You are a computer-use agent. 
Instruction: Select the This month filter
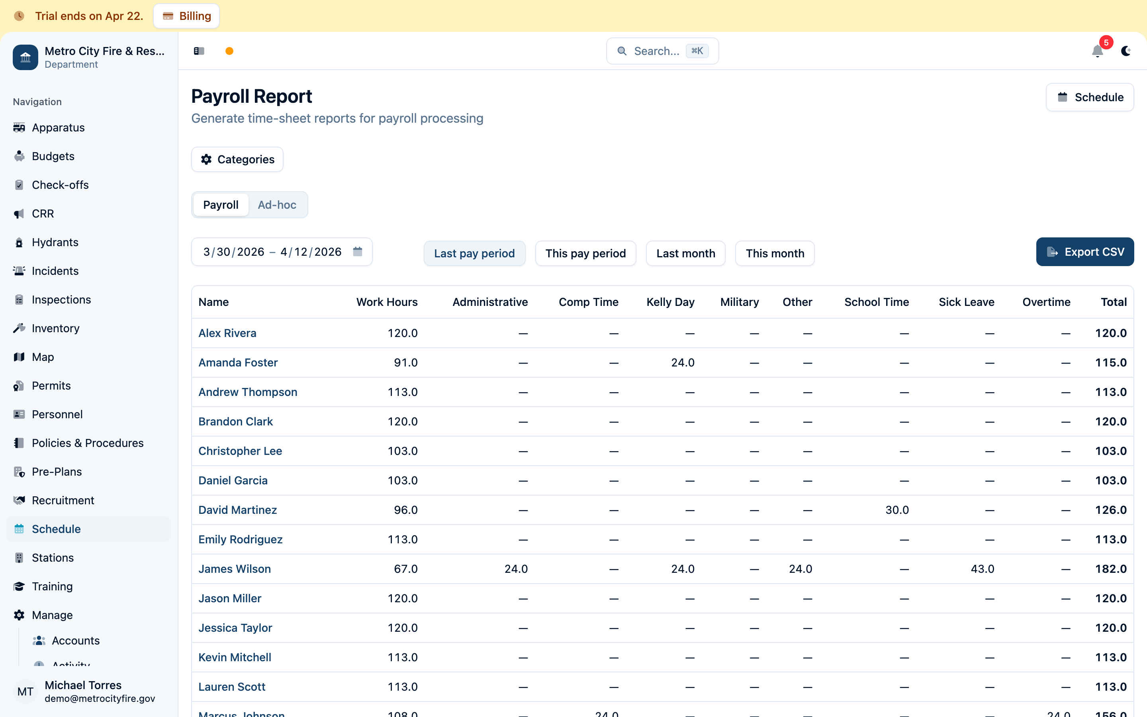tap(775, 253)
